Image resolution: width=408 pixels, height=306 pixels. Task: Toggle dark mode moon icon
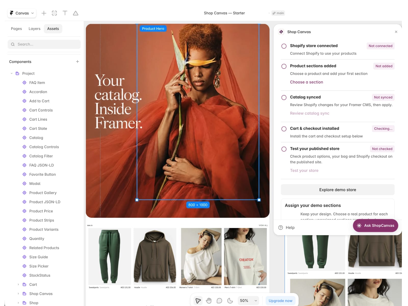coord(230,301)
